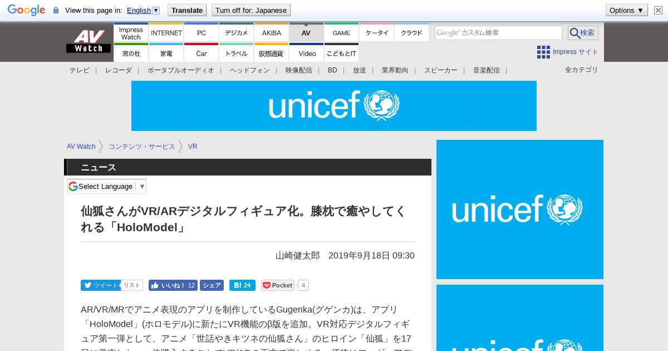
Task: Open the GAME tab
Action: tap(341, 32)
